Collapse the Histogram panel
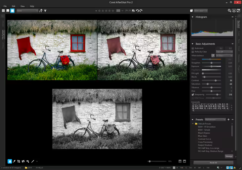242x170 pixels. pyautogui.click(x=192, y=17)
